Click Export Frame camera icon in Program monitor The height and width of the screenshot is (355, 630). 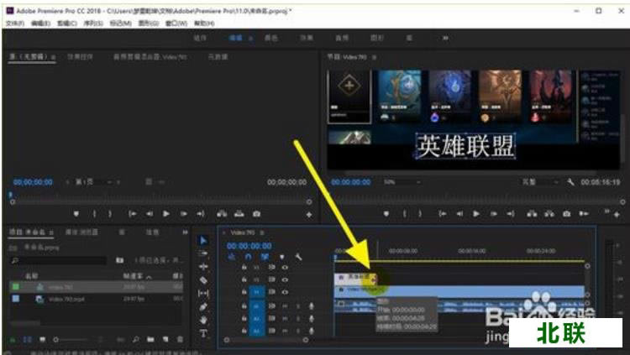coord(566,214)
